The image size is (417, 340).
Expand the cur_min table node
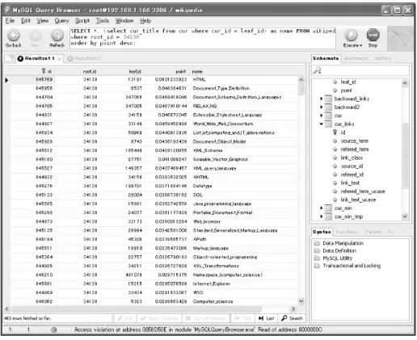[321, 208]
